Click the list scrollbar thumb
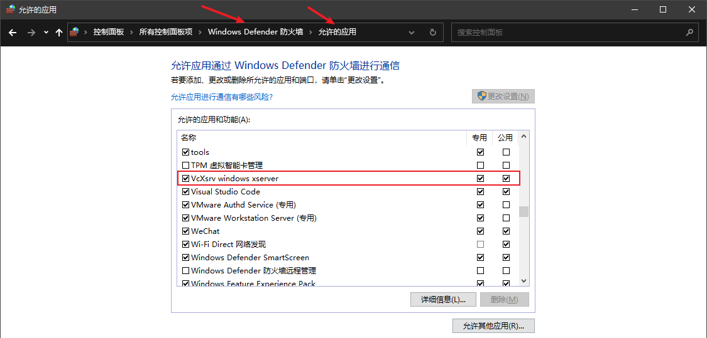This screenshot has height=338, width=707. pos(523,211)
